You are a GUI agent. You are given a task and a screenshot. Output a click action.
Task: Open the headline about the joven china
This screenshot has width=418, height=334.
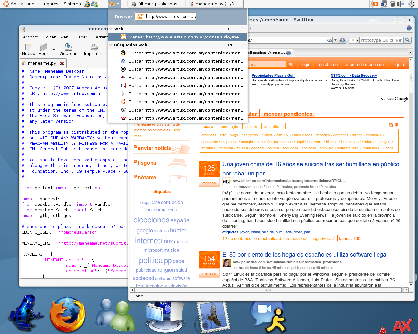pos(311,169)
